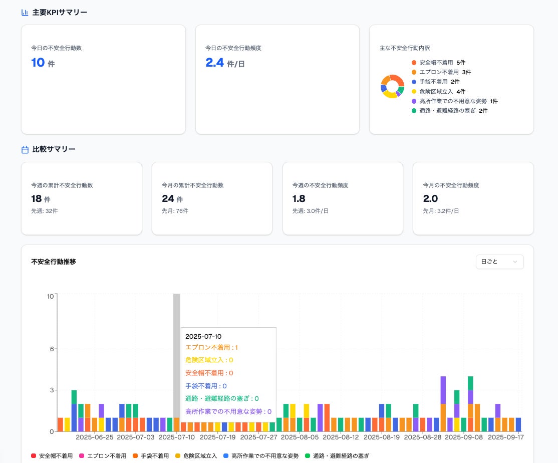Toggle the 手袋不着用 series in the chart legend
Viewport: 558px width, 463px height.
tap(151, 456)
